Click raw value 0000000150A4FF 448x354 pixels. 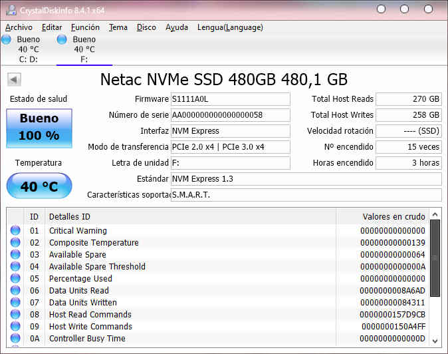click(x=393, y=327)
